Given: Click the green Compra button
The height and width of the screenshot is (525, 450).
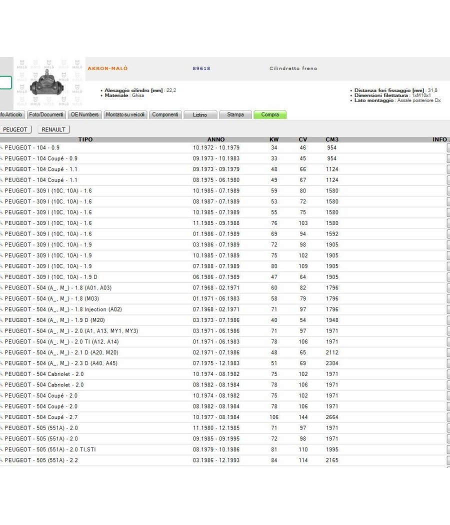Looking at the screenshot, I should pos(270,114).
